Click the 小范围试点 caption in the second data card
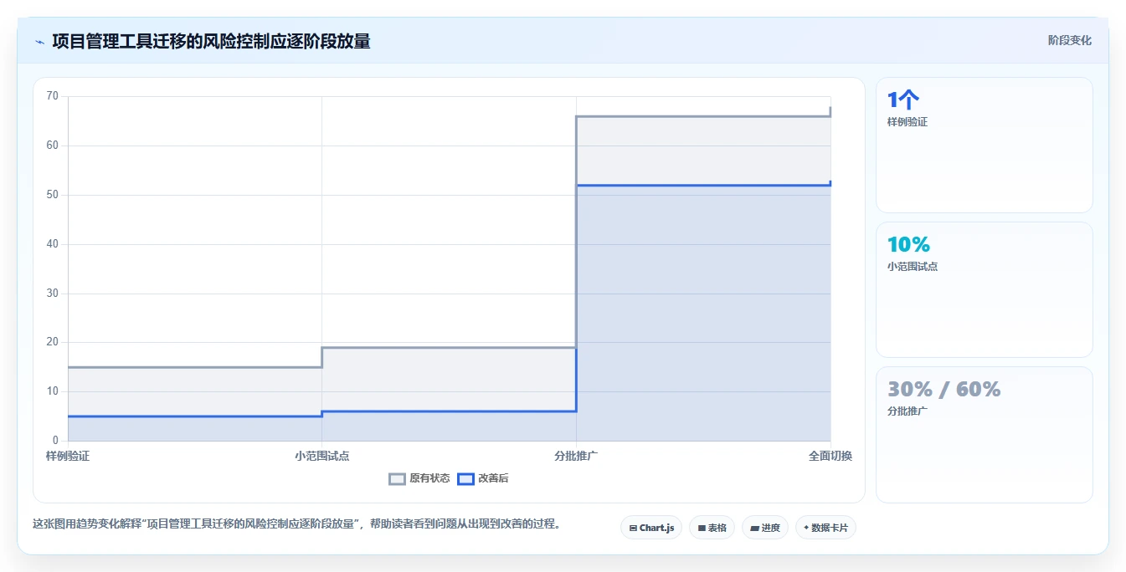The height and width of the screenshot is (572, 1126). 913,267
